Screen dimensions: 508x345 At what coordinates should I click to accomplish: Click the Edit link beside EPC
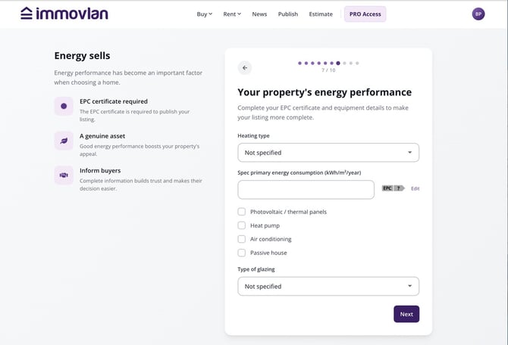[x=415, y=188]
